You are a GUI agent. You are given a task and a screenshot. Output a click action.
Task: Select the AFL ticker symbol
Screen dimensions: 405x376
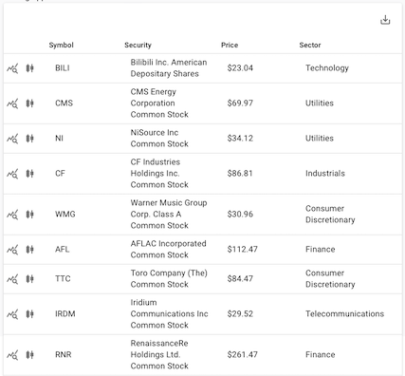click(x=62, y=250)
